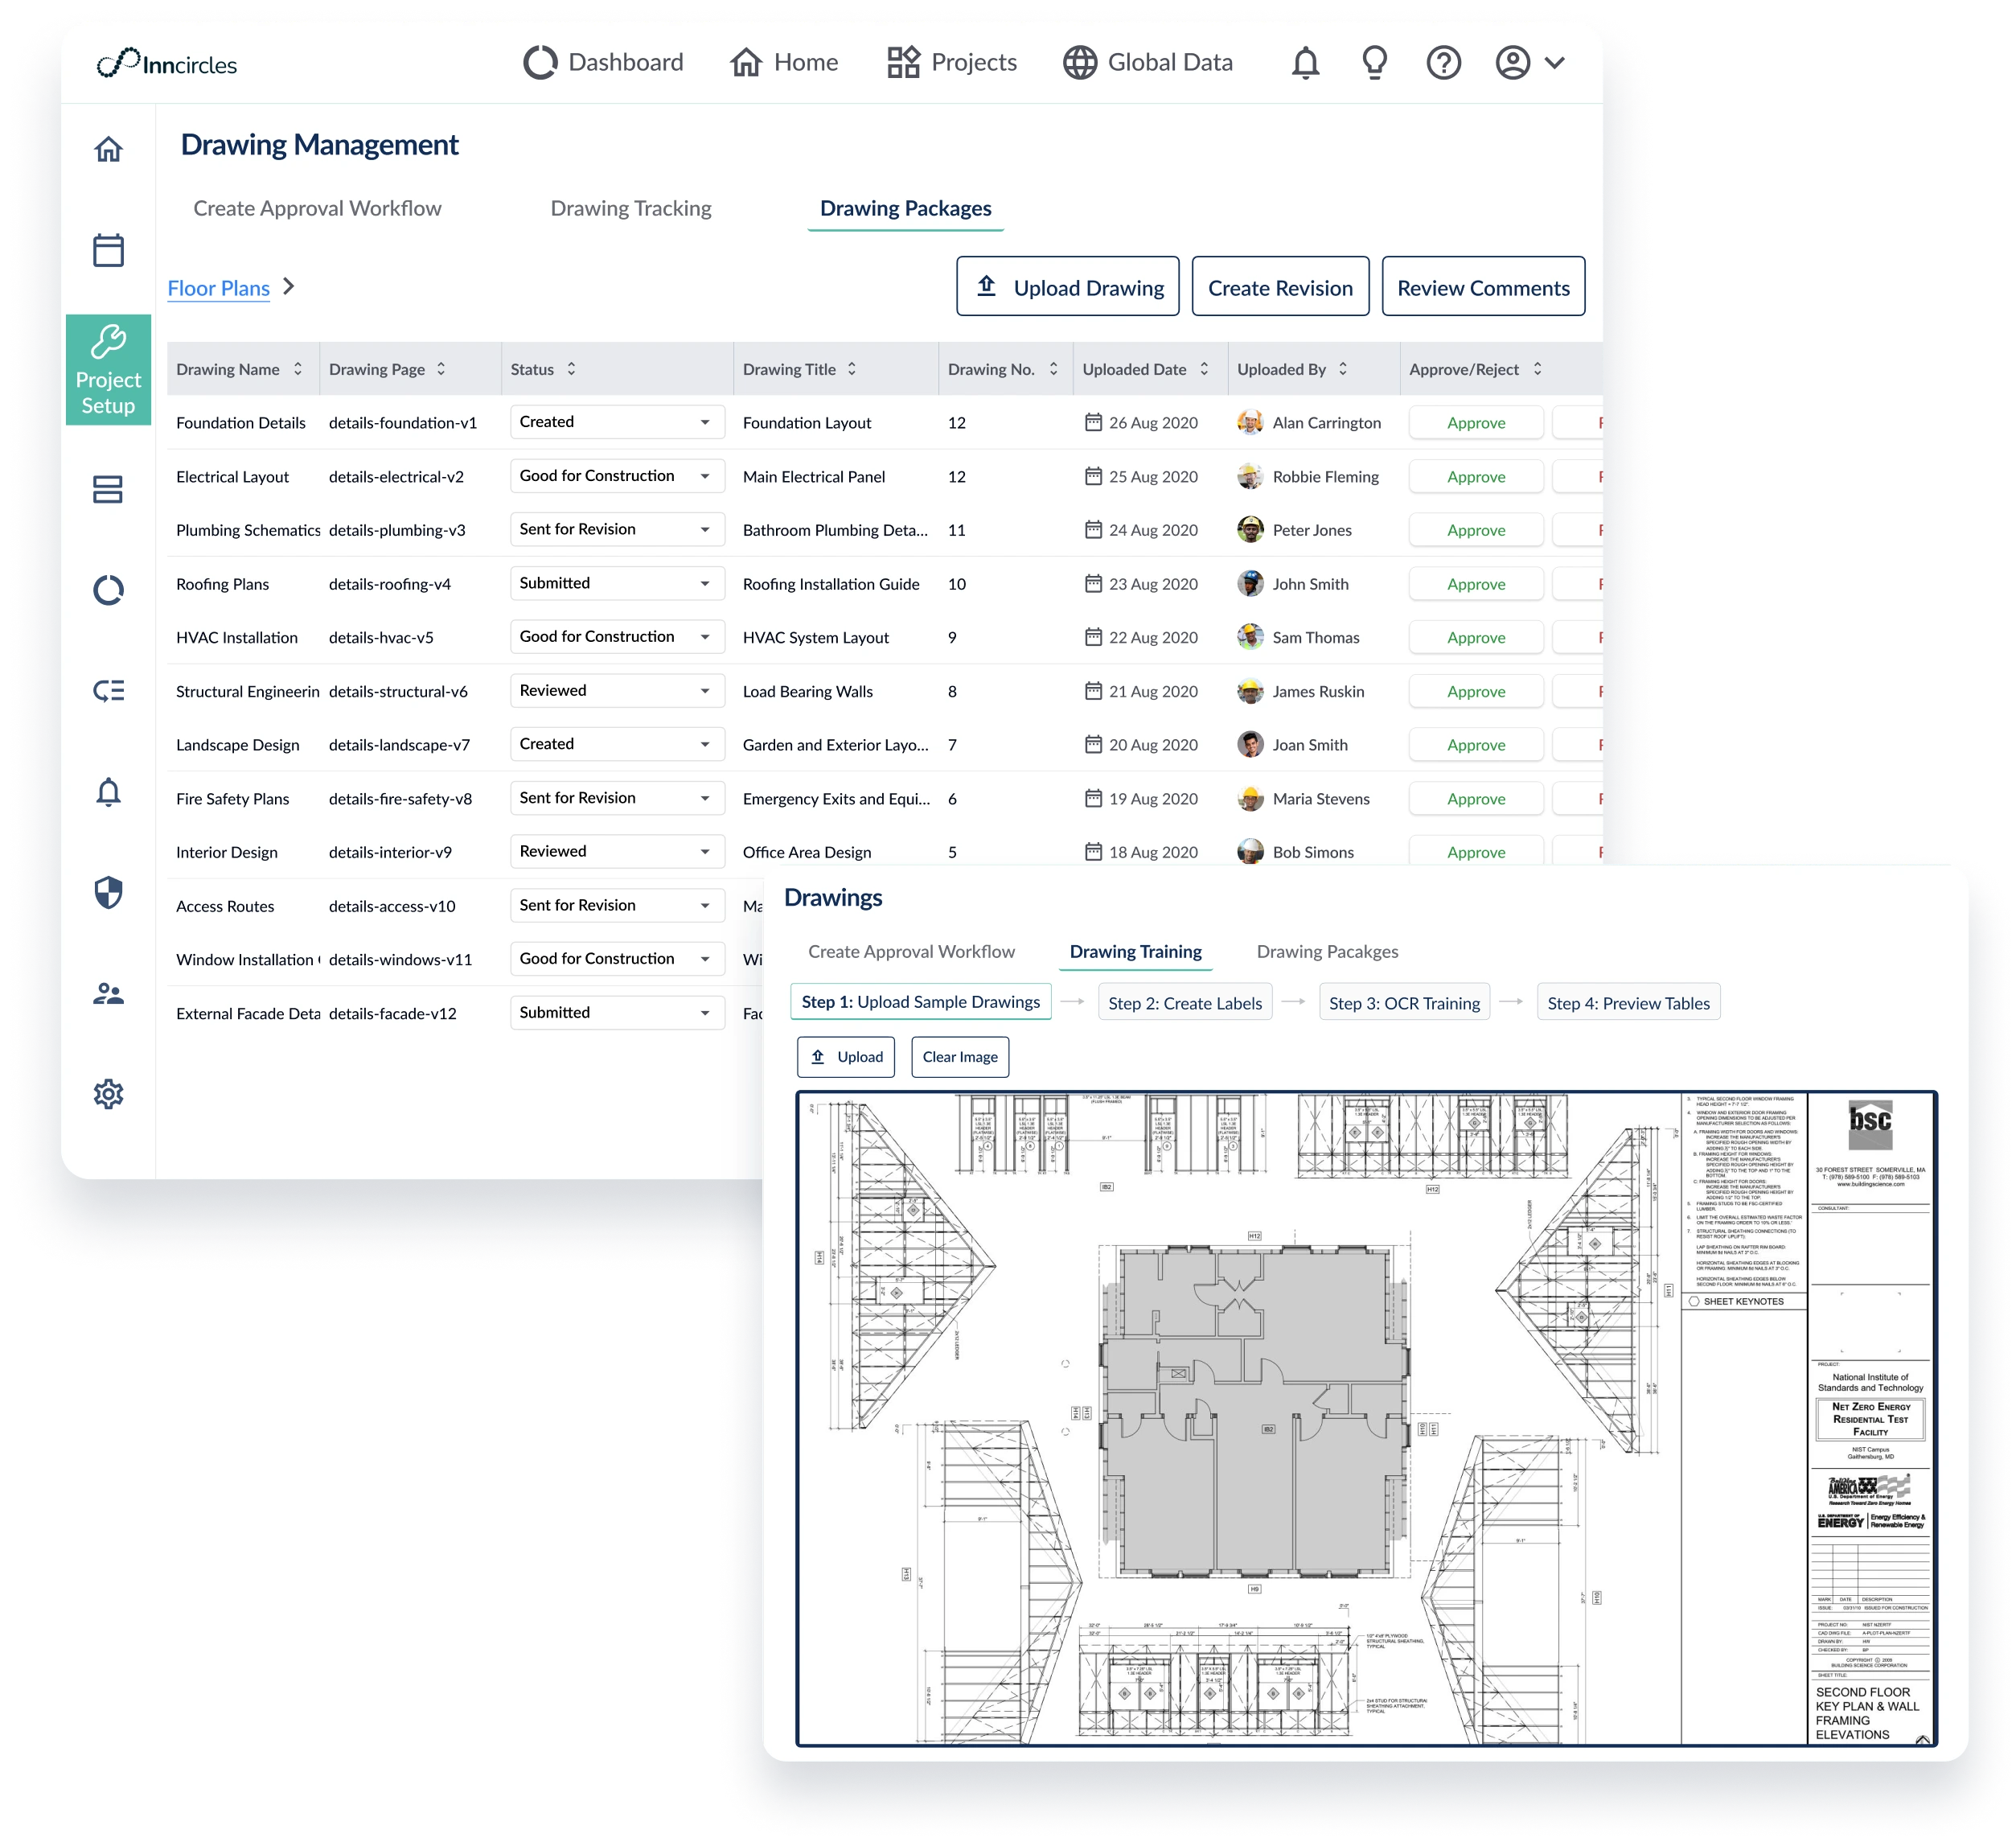
Task: Click the Upload Drawing button
Action: [1068, 287]
